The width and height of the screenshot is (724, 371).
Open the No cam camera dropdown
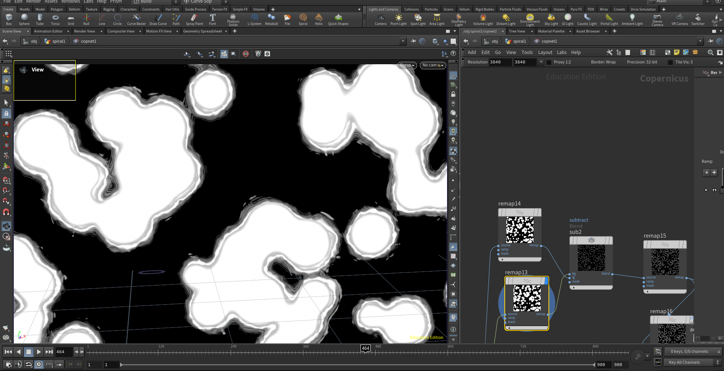[433, 65]
